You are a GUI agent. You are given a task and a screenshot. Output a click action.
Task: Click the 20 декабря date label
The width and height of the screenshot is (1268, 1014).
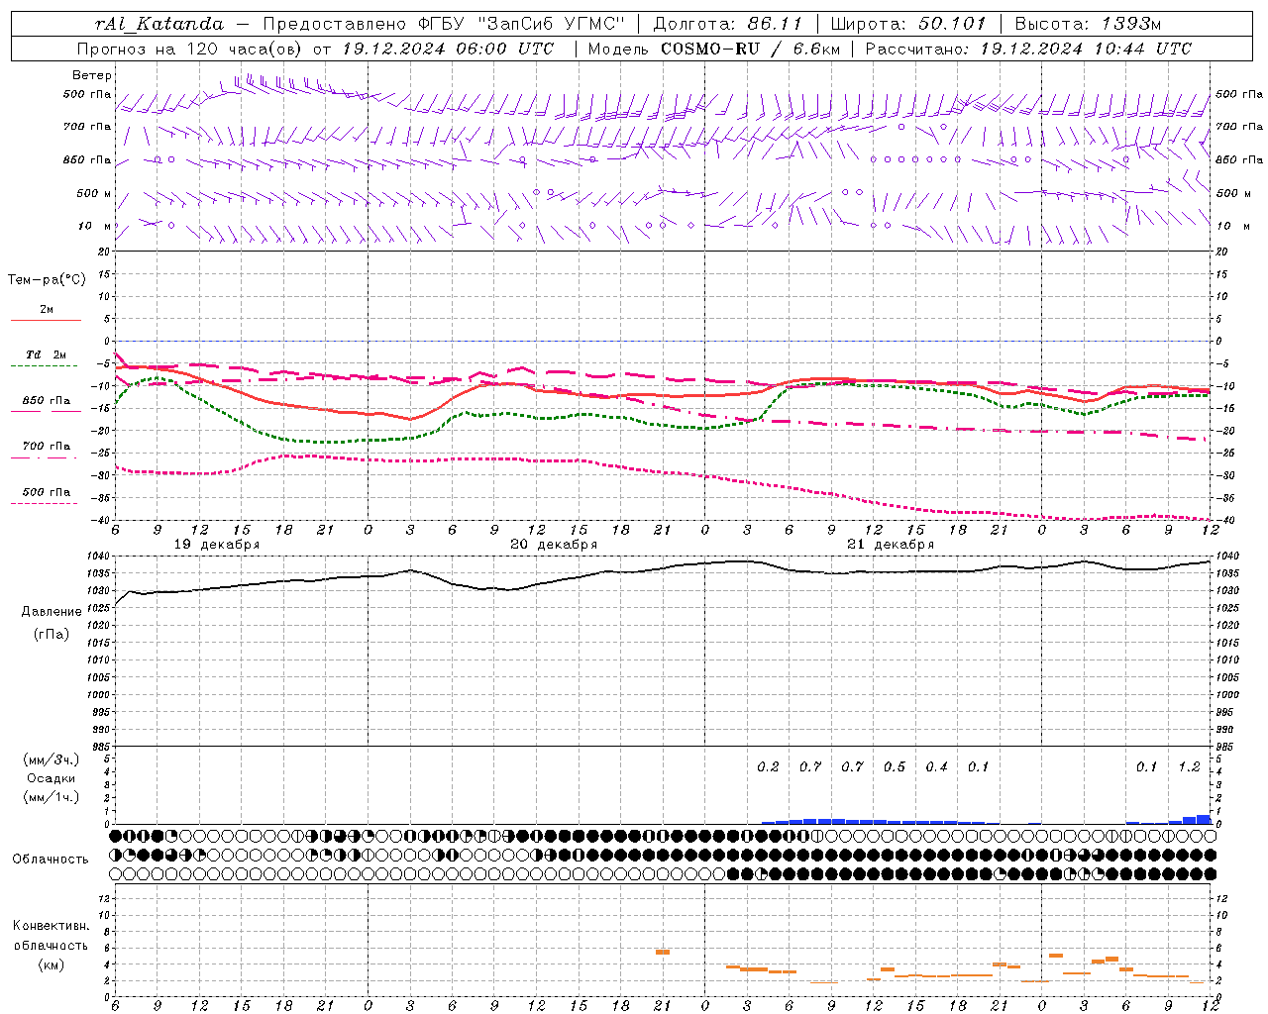554,545
